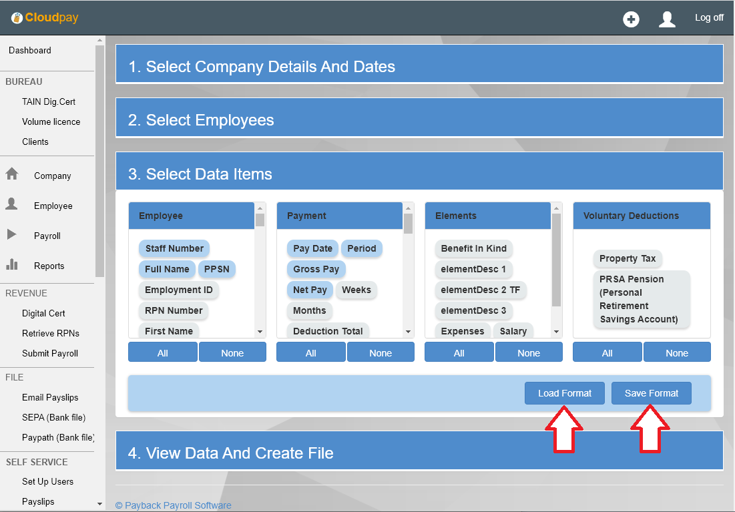Open the user profile icon
The width and height of the screenshot is (735, 512).
[667, 19]
